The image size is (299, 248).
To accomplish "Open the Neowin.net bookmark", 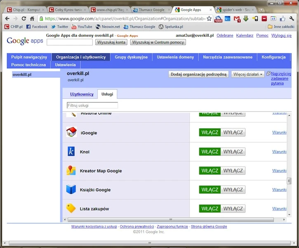I will [x=108, y=27].
